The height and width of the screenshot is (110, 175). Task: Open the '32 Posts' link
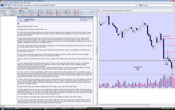85,20
